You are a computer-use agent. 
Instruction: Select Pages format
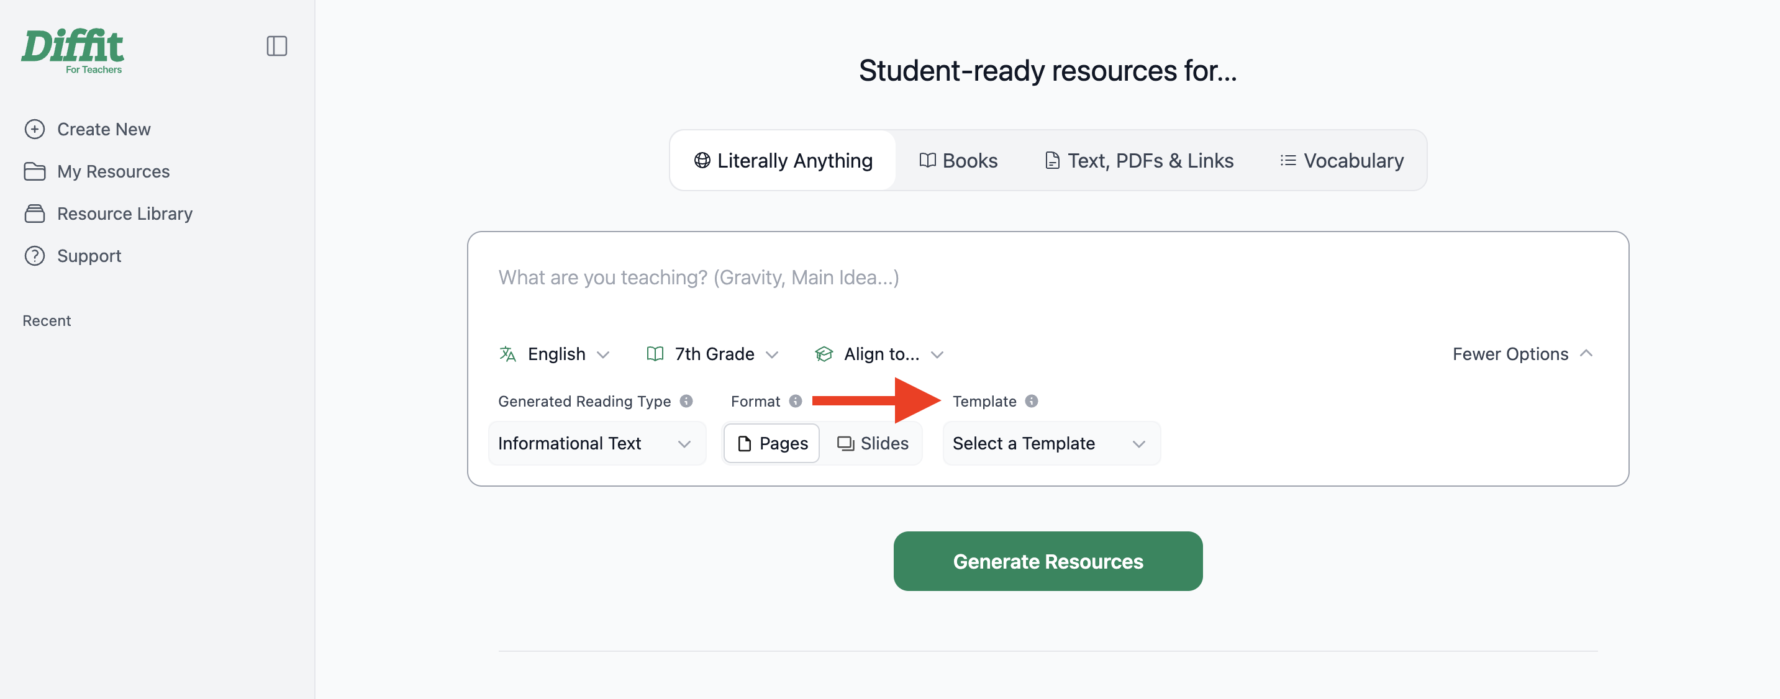click(771, 443)
